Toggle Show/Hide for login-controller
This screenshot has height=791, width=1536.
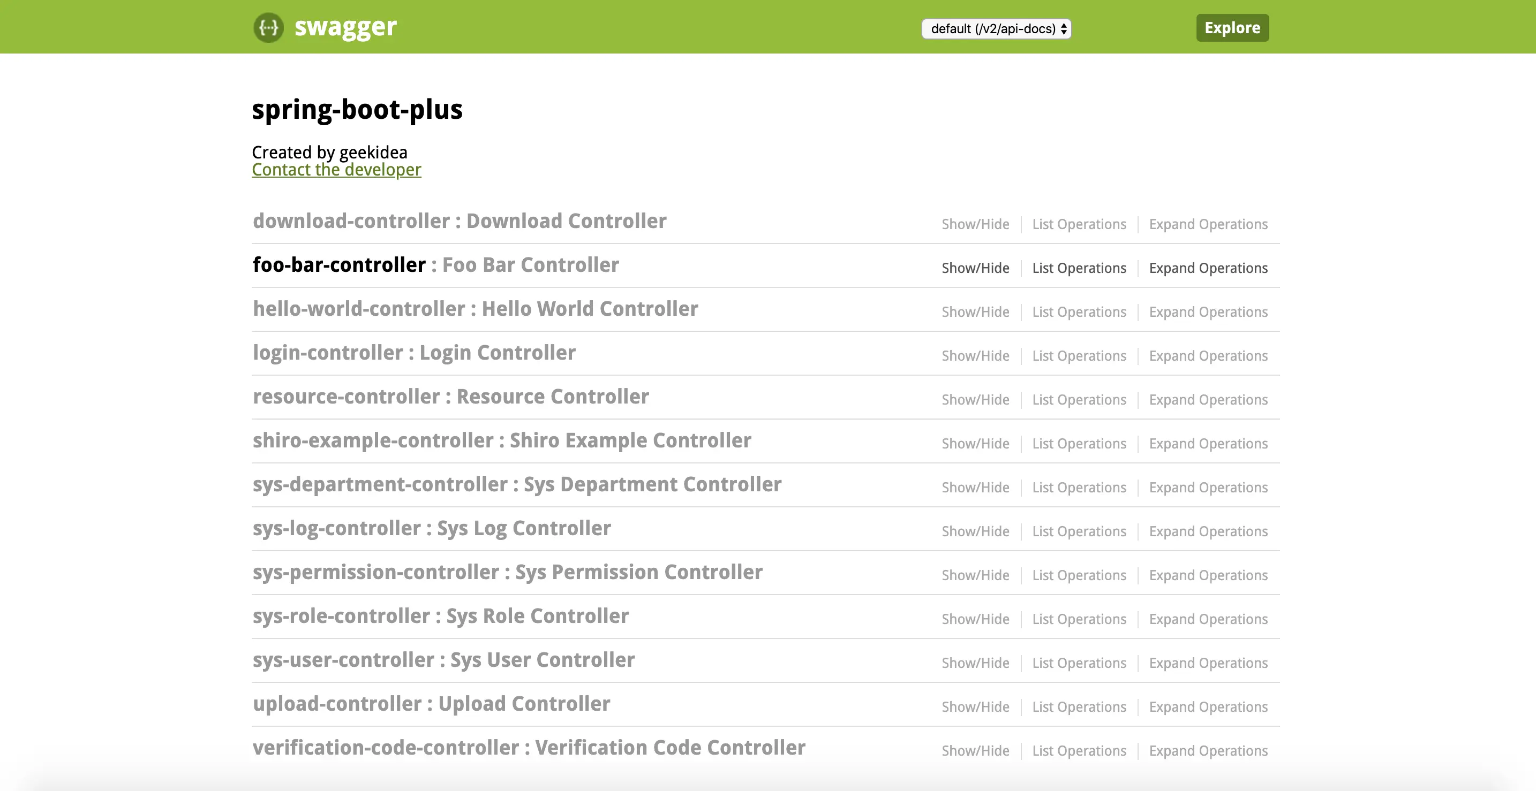tap(975, 356)
